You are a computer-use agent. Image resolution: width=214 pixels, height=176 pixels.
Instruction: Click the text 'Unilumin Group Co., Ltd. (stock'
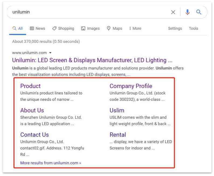click(137, 93)
